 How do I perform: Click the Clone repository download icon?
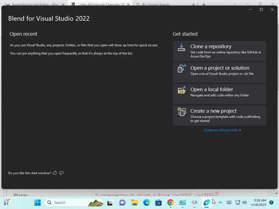coord(181,47)
